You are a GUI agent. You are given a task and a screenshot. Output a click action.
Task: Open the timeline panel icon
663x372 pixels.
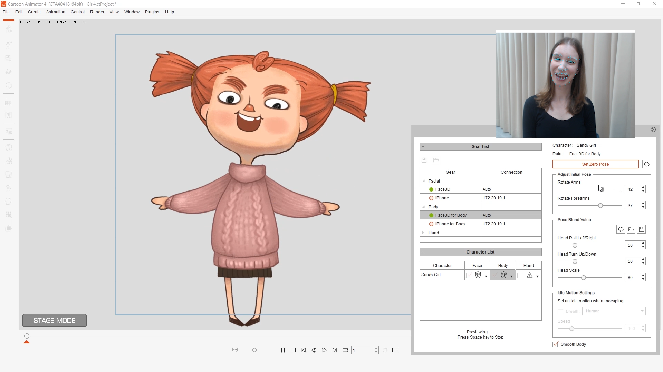click(395, 350)
